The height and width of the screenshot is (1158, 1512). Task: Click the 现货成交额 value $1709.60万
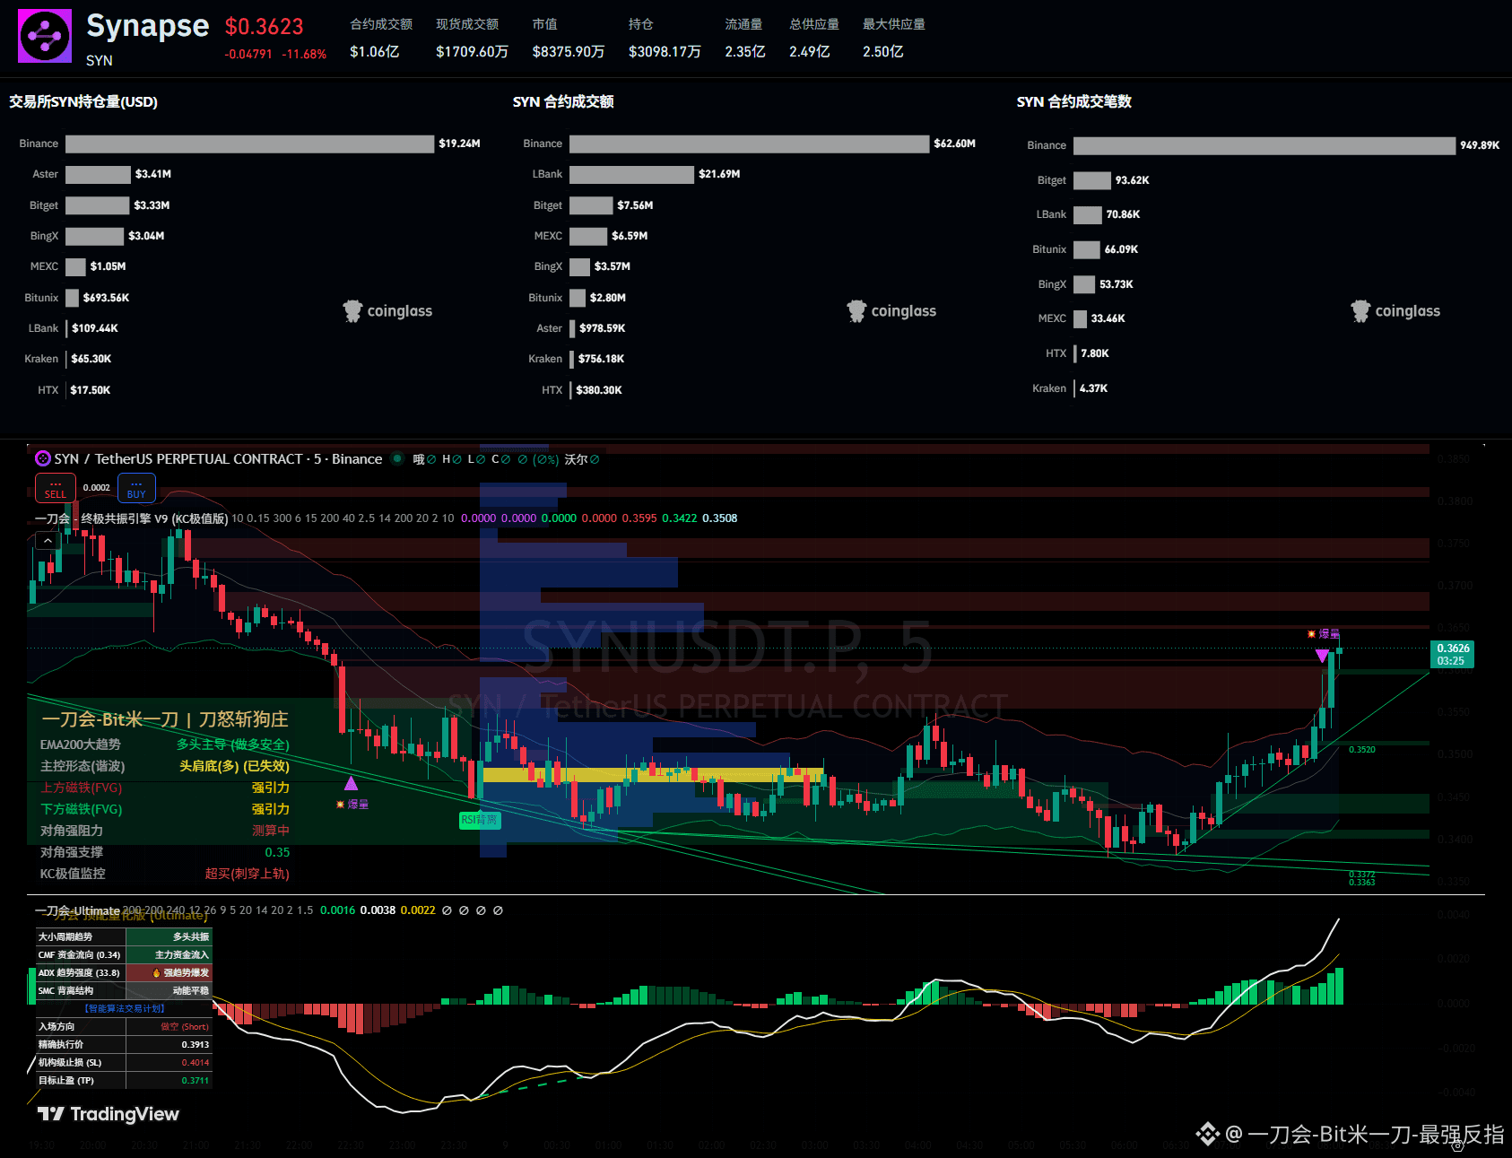coord(472,52)
